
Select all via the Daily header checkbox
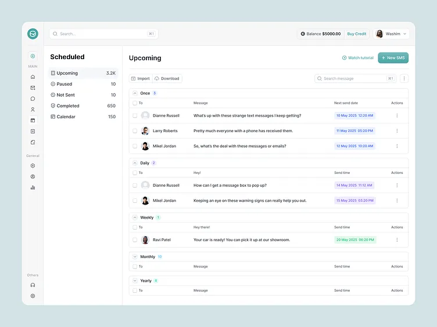click(135, 173)
